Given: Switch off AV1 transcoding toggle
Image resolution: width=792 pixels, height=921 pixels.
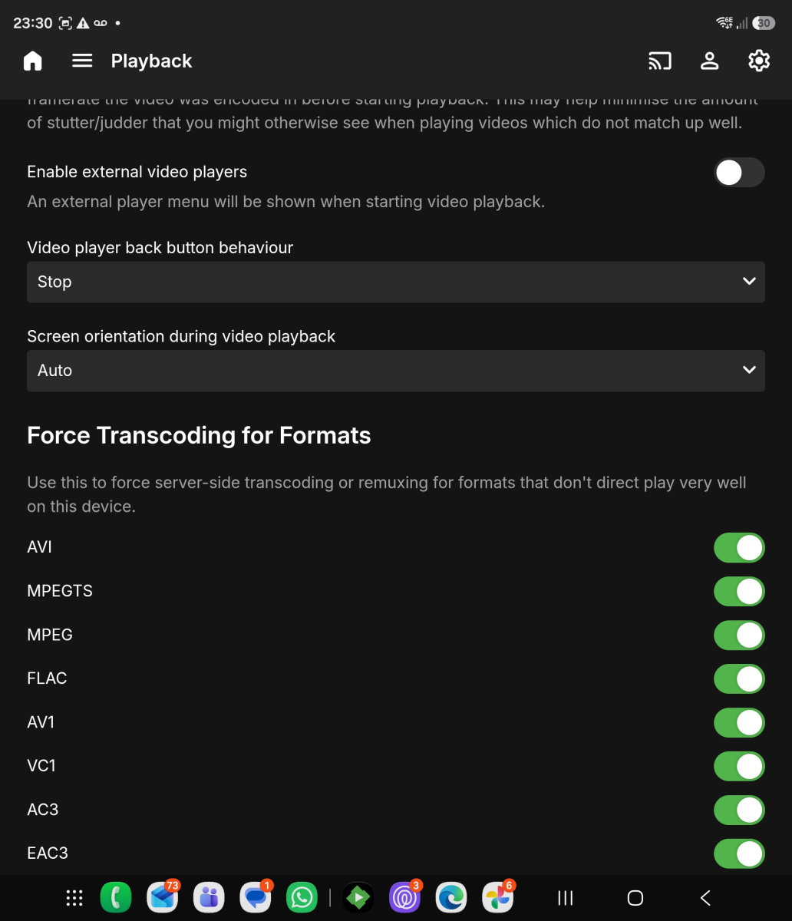Looking at the screenshot, I should [740, 723].
